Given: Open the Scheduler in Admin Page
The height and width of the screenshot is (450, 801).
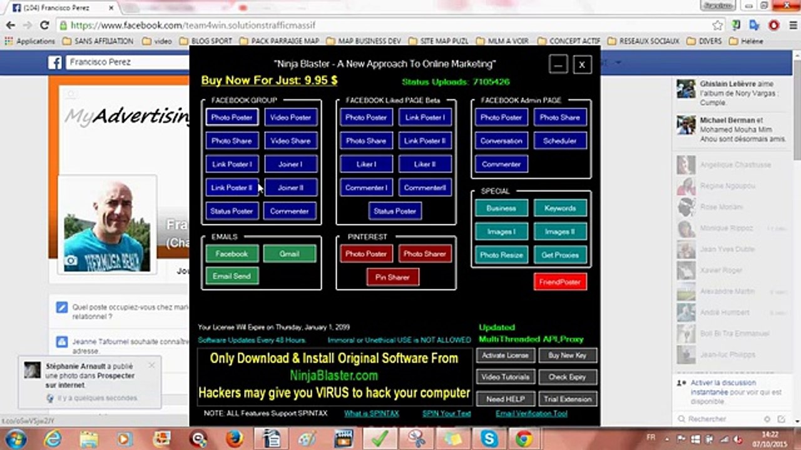Looking at the screenshot, I should tap(560, 141).
